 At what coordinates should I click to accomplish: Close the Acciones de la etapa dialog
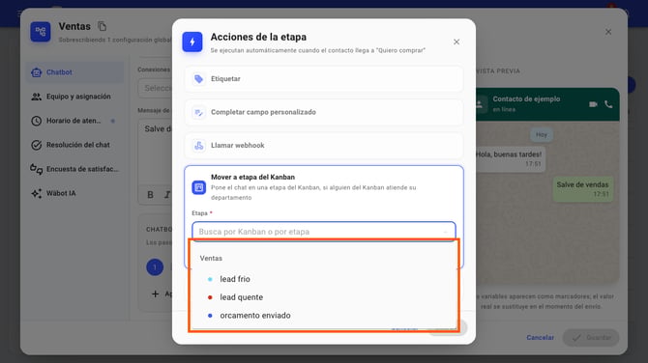tap(457, 42)
